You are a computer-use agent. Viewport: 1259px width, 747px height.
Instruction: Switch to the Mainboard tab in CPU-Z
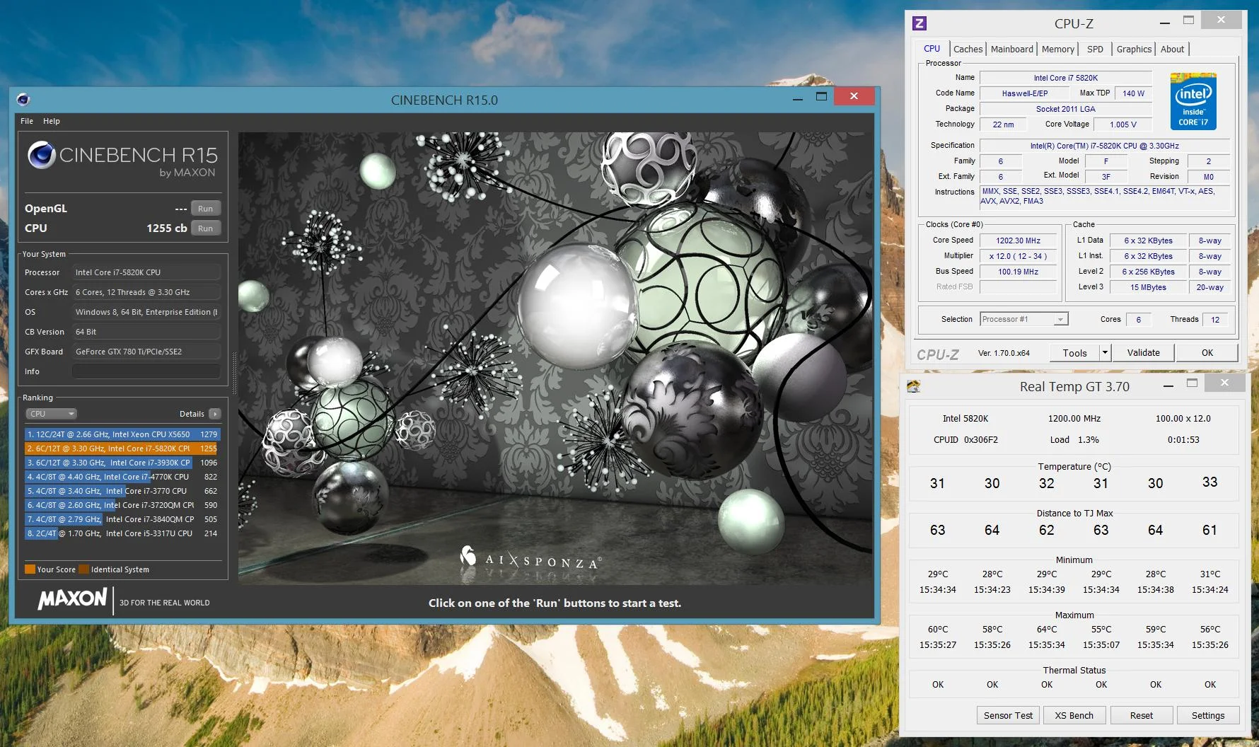coord(1011,49)
